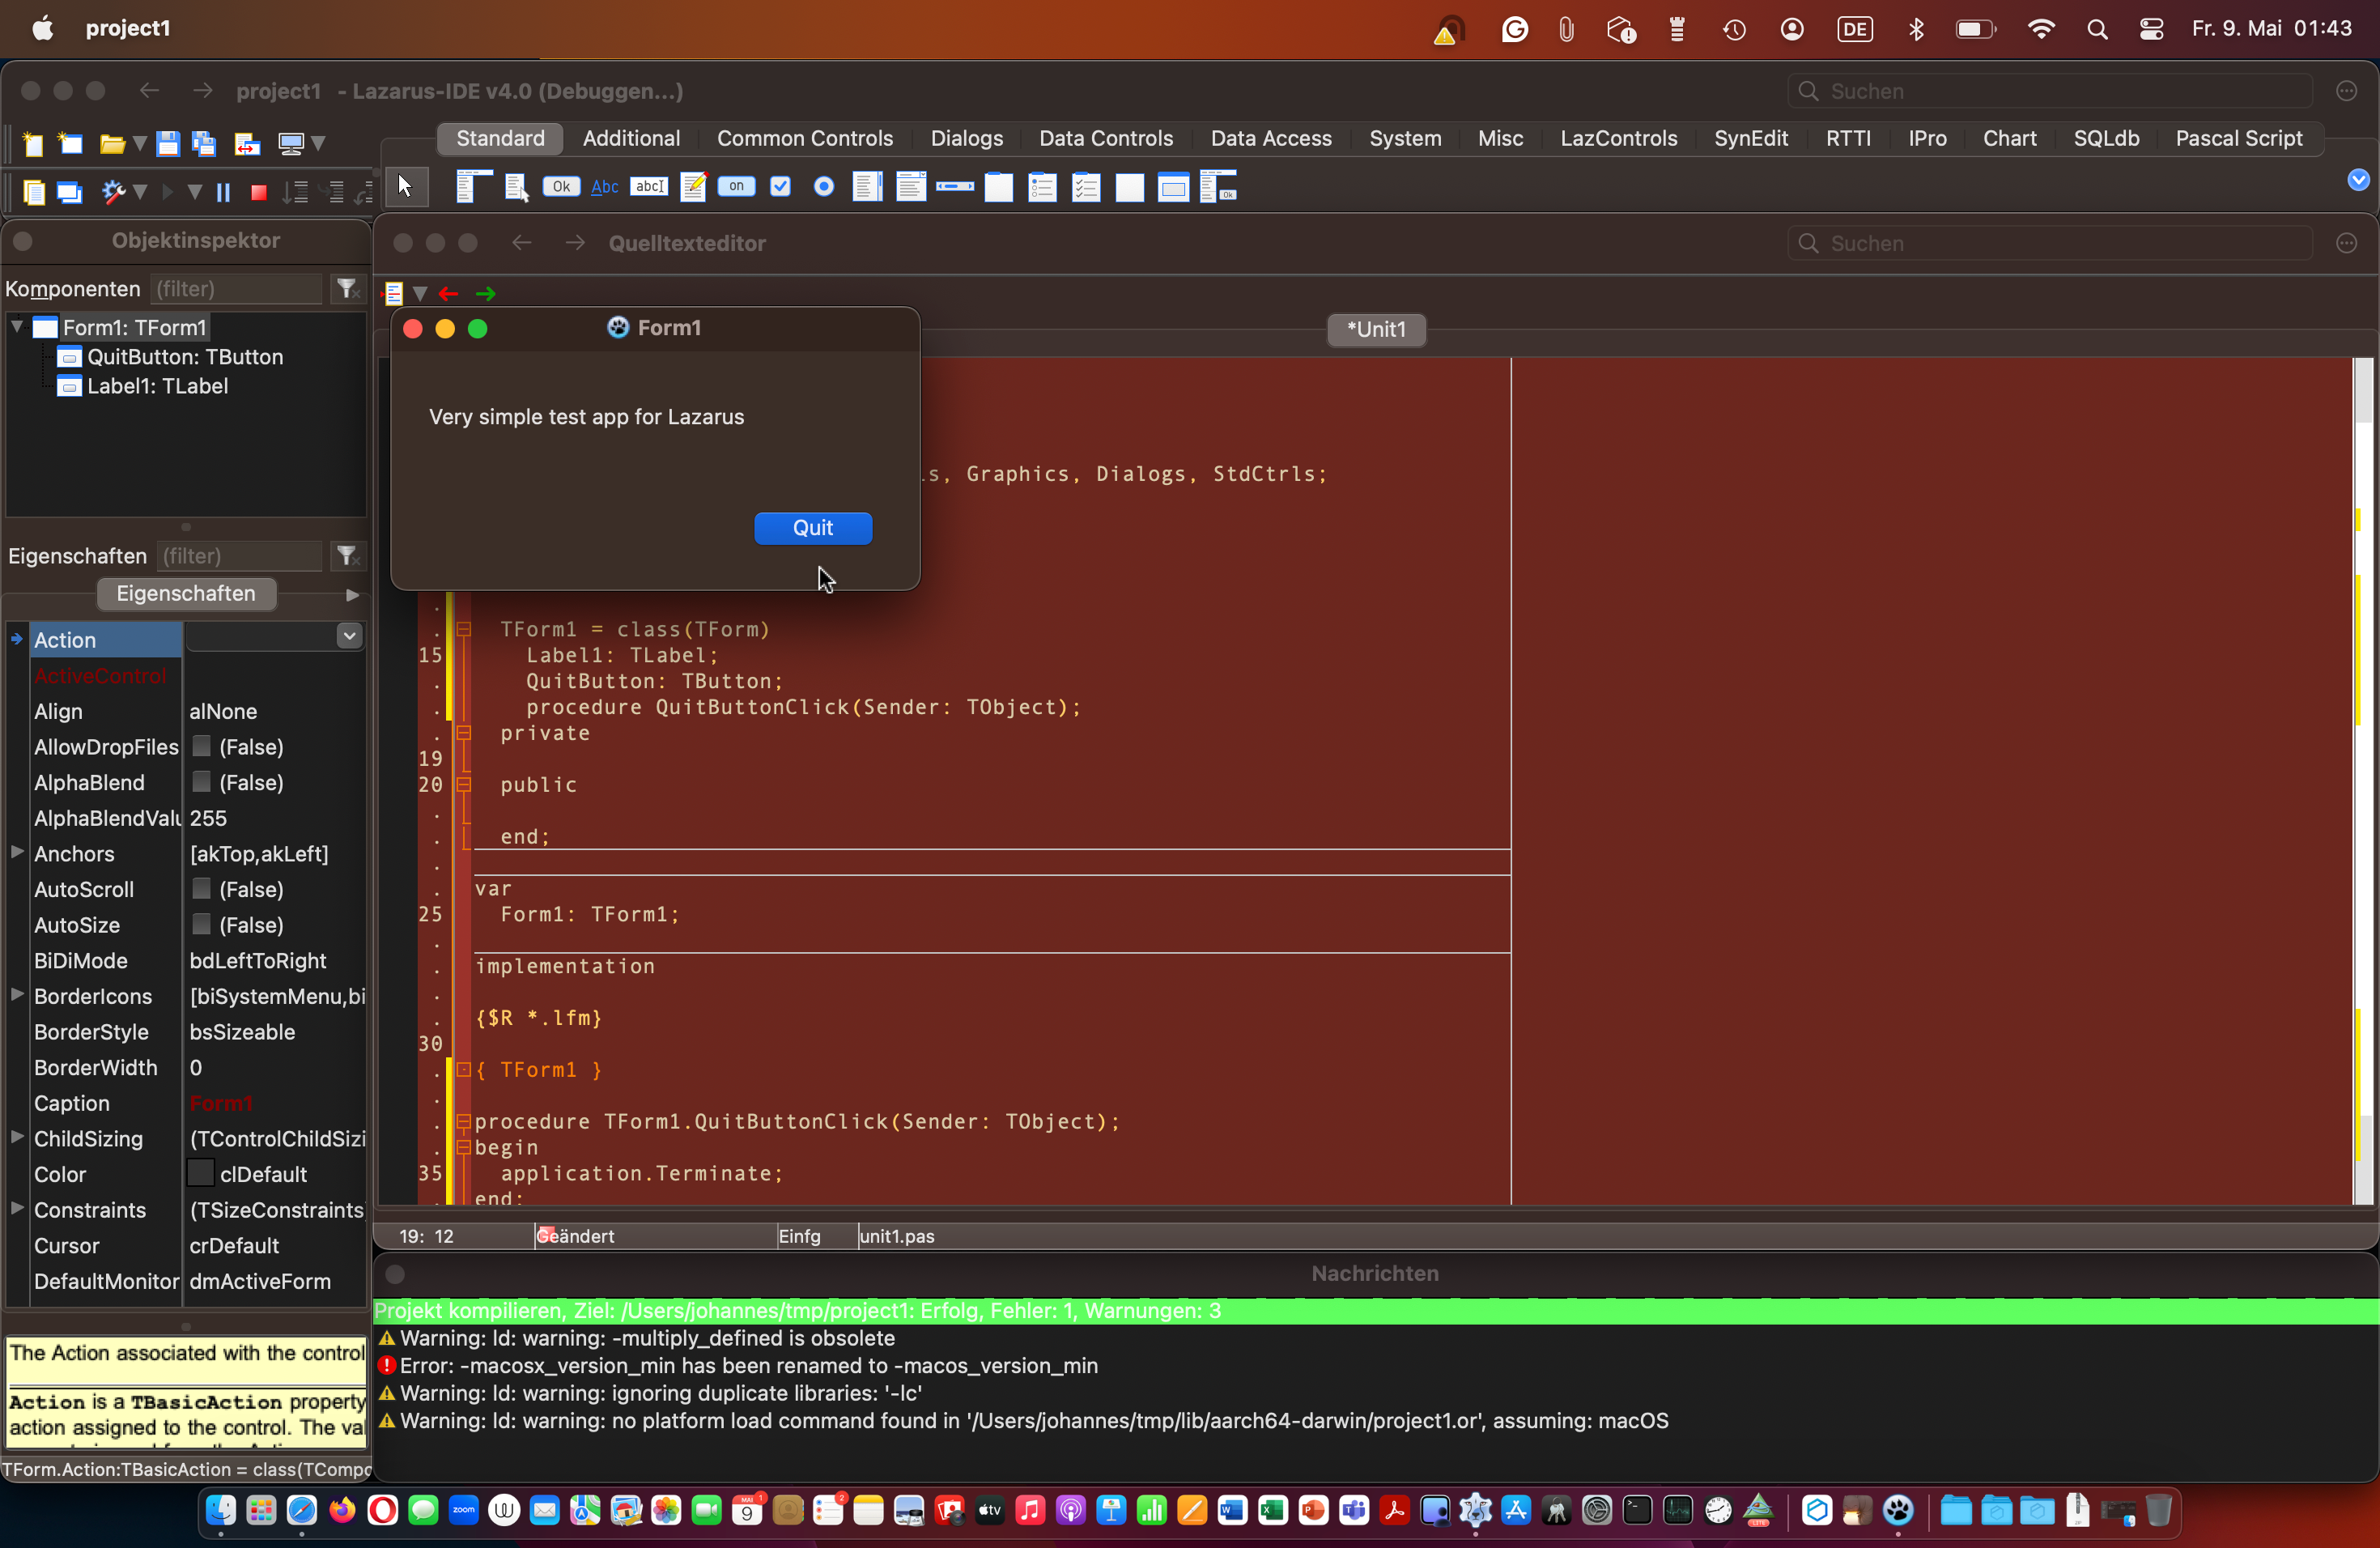Click the New Unit toolbar icon

click(33, 143)
